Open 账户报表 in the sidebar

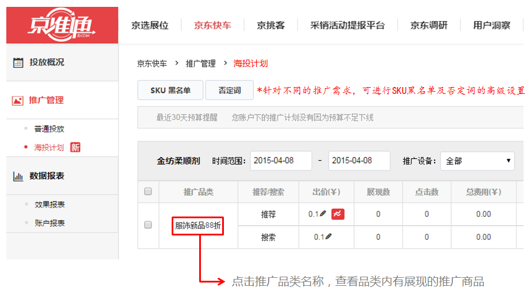[49, 223]
